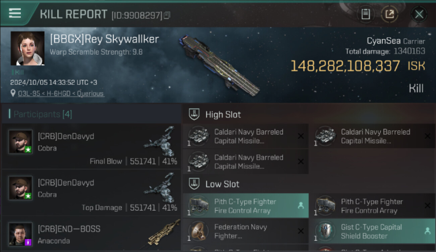Click X on Federation Navy Fighter module

(301, 231)
